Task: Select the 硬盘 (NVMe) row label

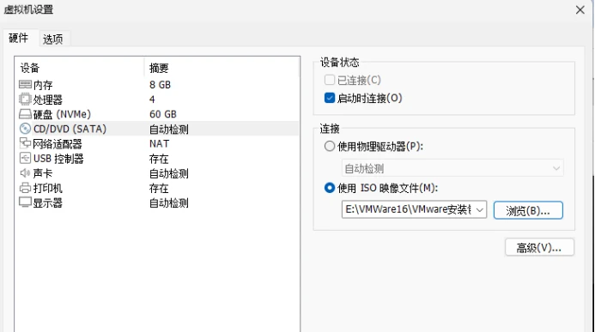Action: tap(62, 114)
